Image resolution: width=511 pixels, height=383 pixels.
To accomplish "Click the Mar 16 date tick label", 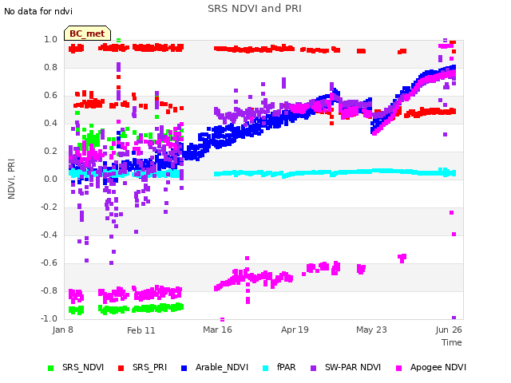I will [217, 330].
